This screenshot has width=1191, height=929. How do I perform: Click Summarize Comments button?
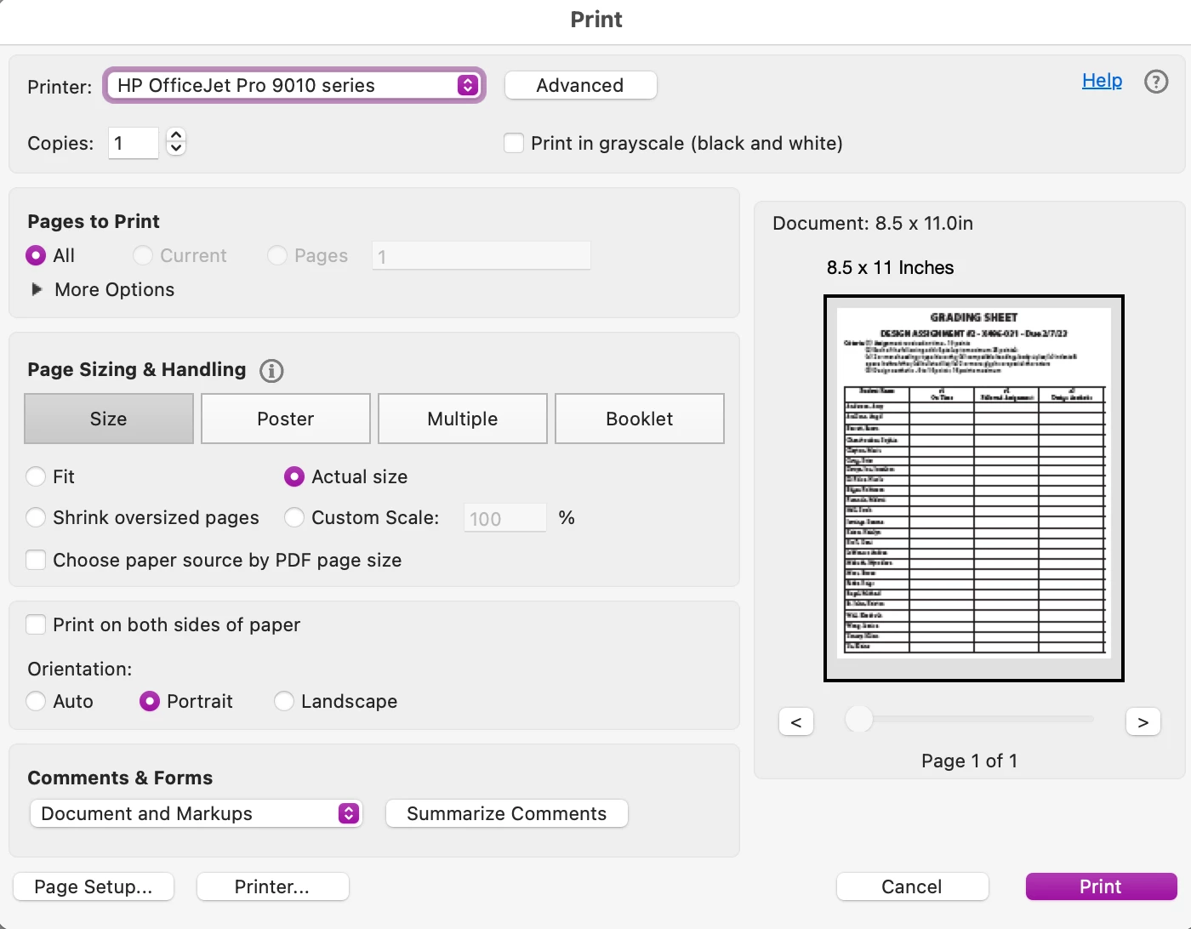507,813
